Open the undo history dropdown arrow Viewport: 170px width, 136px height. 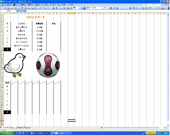[x=46, y=8]
